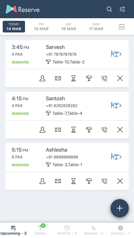Open the filter settings icon
The width and height of the screenshot is (134, 238).
(x=122, y=9)
